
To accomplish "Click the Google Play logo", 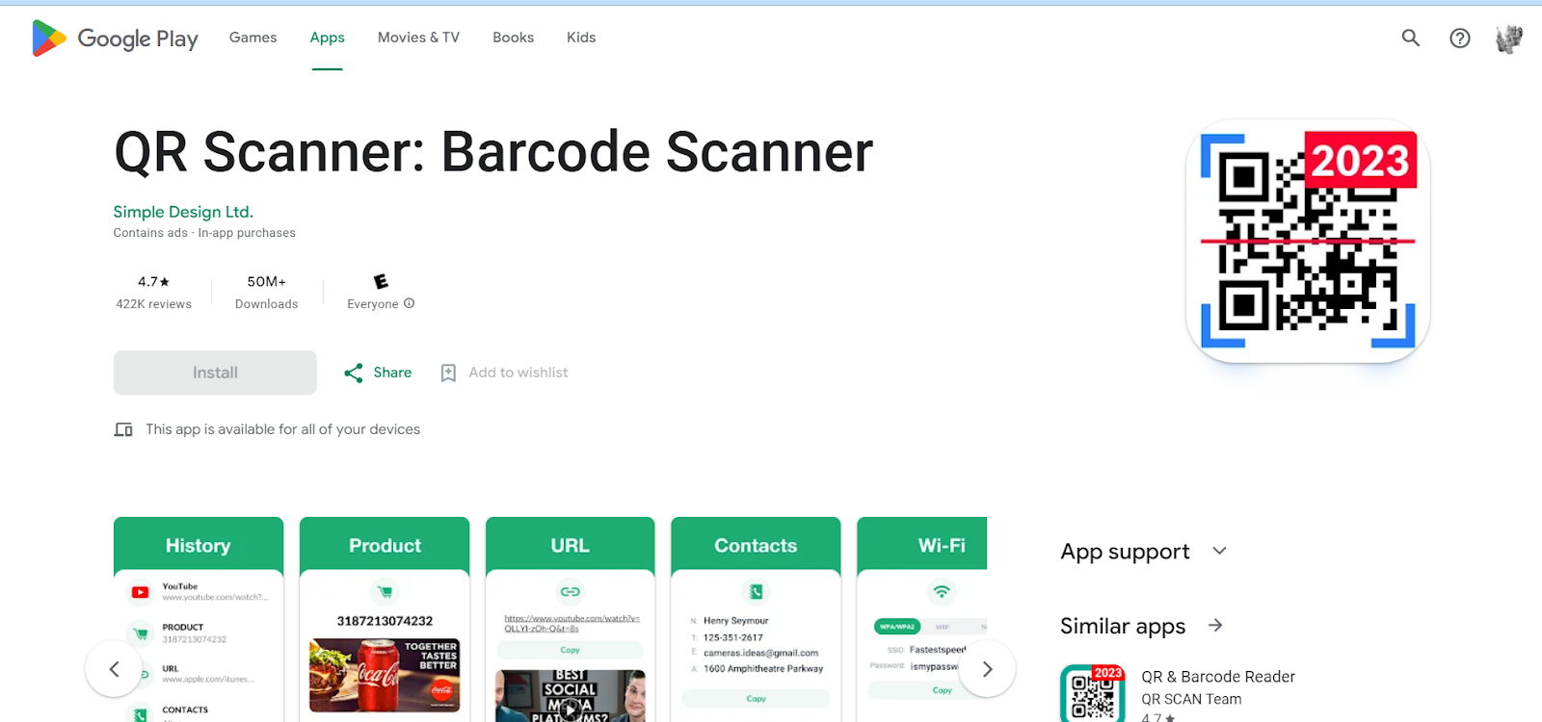I will click(115, 39).
